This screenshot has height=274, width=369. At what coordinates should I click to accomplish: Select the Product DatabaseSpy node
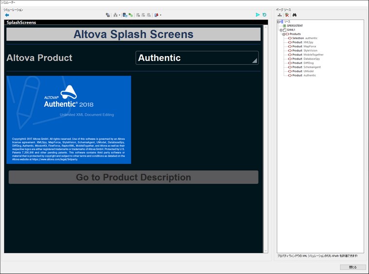304,59
